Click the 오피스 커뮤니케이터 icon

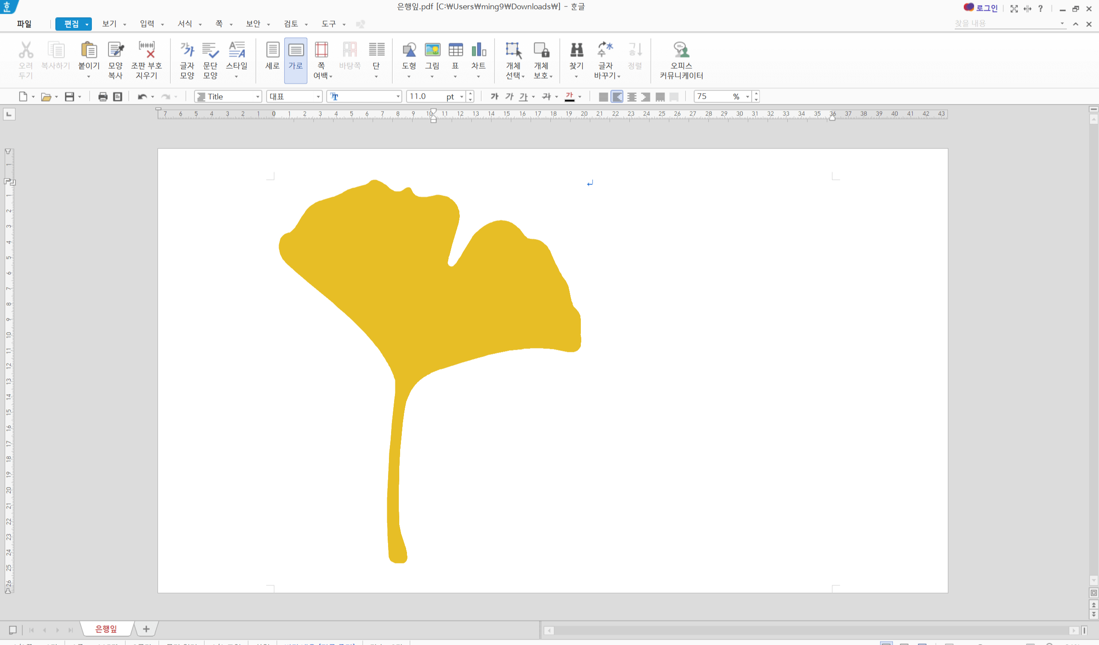click(x=681, y=51)
